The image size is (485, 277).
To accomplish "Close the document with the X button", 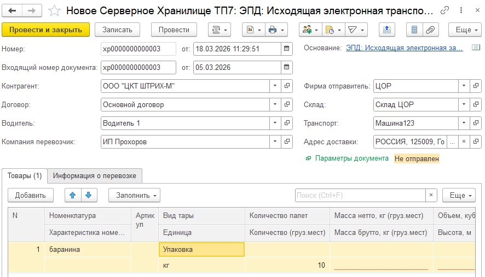I will click(477, 10).
